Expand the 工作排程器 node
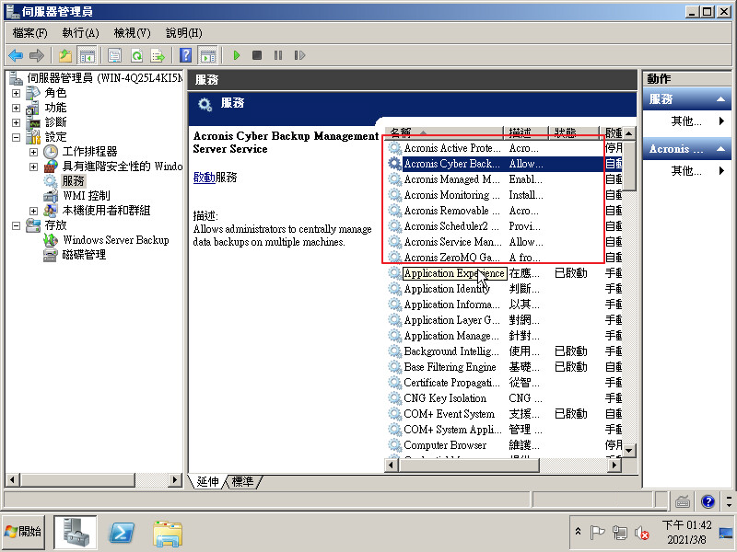Viewport: 737px width, 552px height. click(33, 152)
